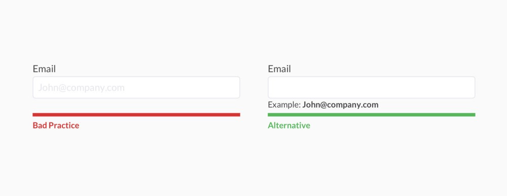Select the left Email label above placeholder field

point(44,69)
